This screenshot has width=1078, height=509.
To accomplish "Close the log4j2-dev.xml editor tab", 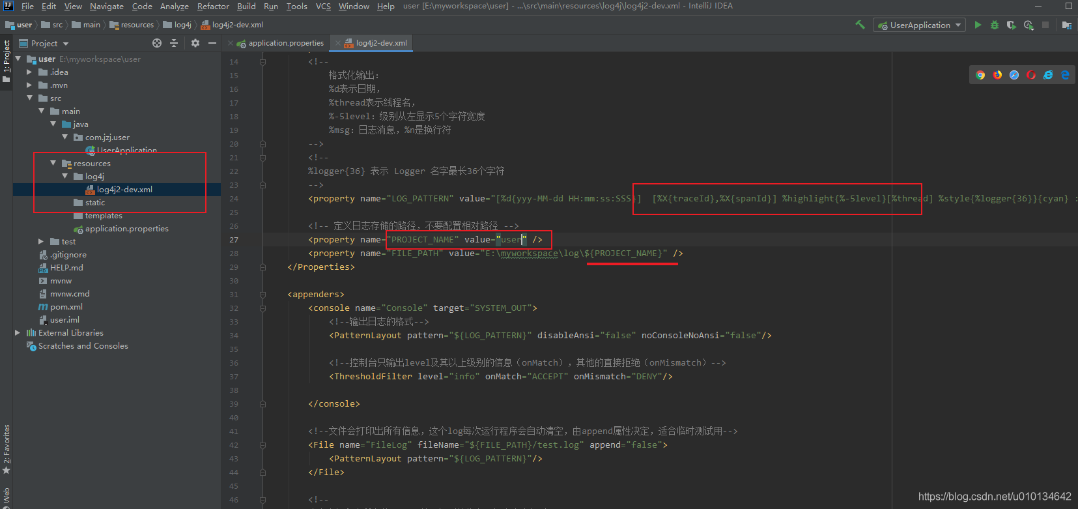I will click(337, 43).
